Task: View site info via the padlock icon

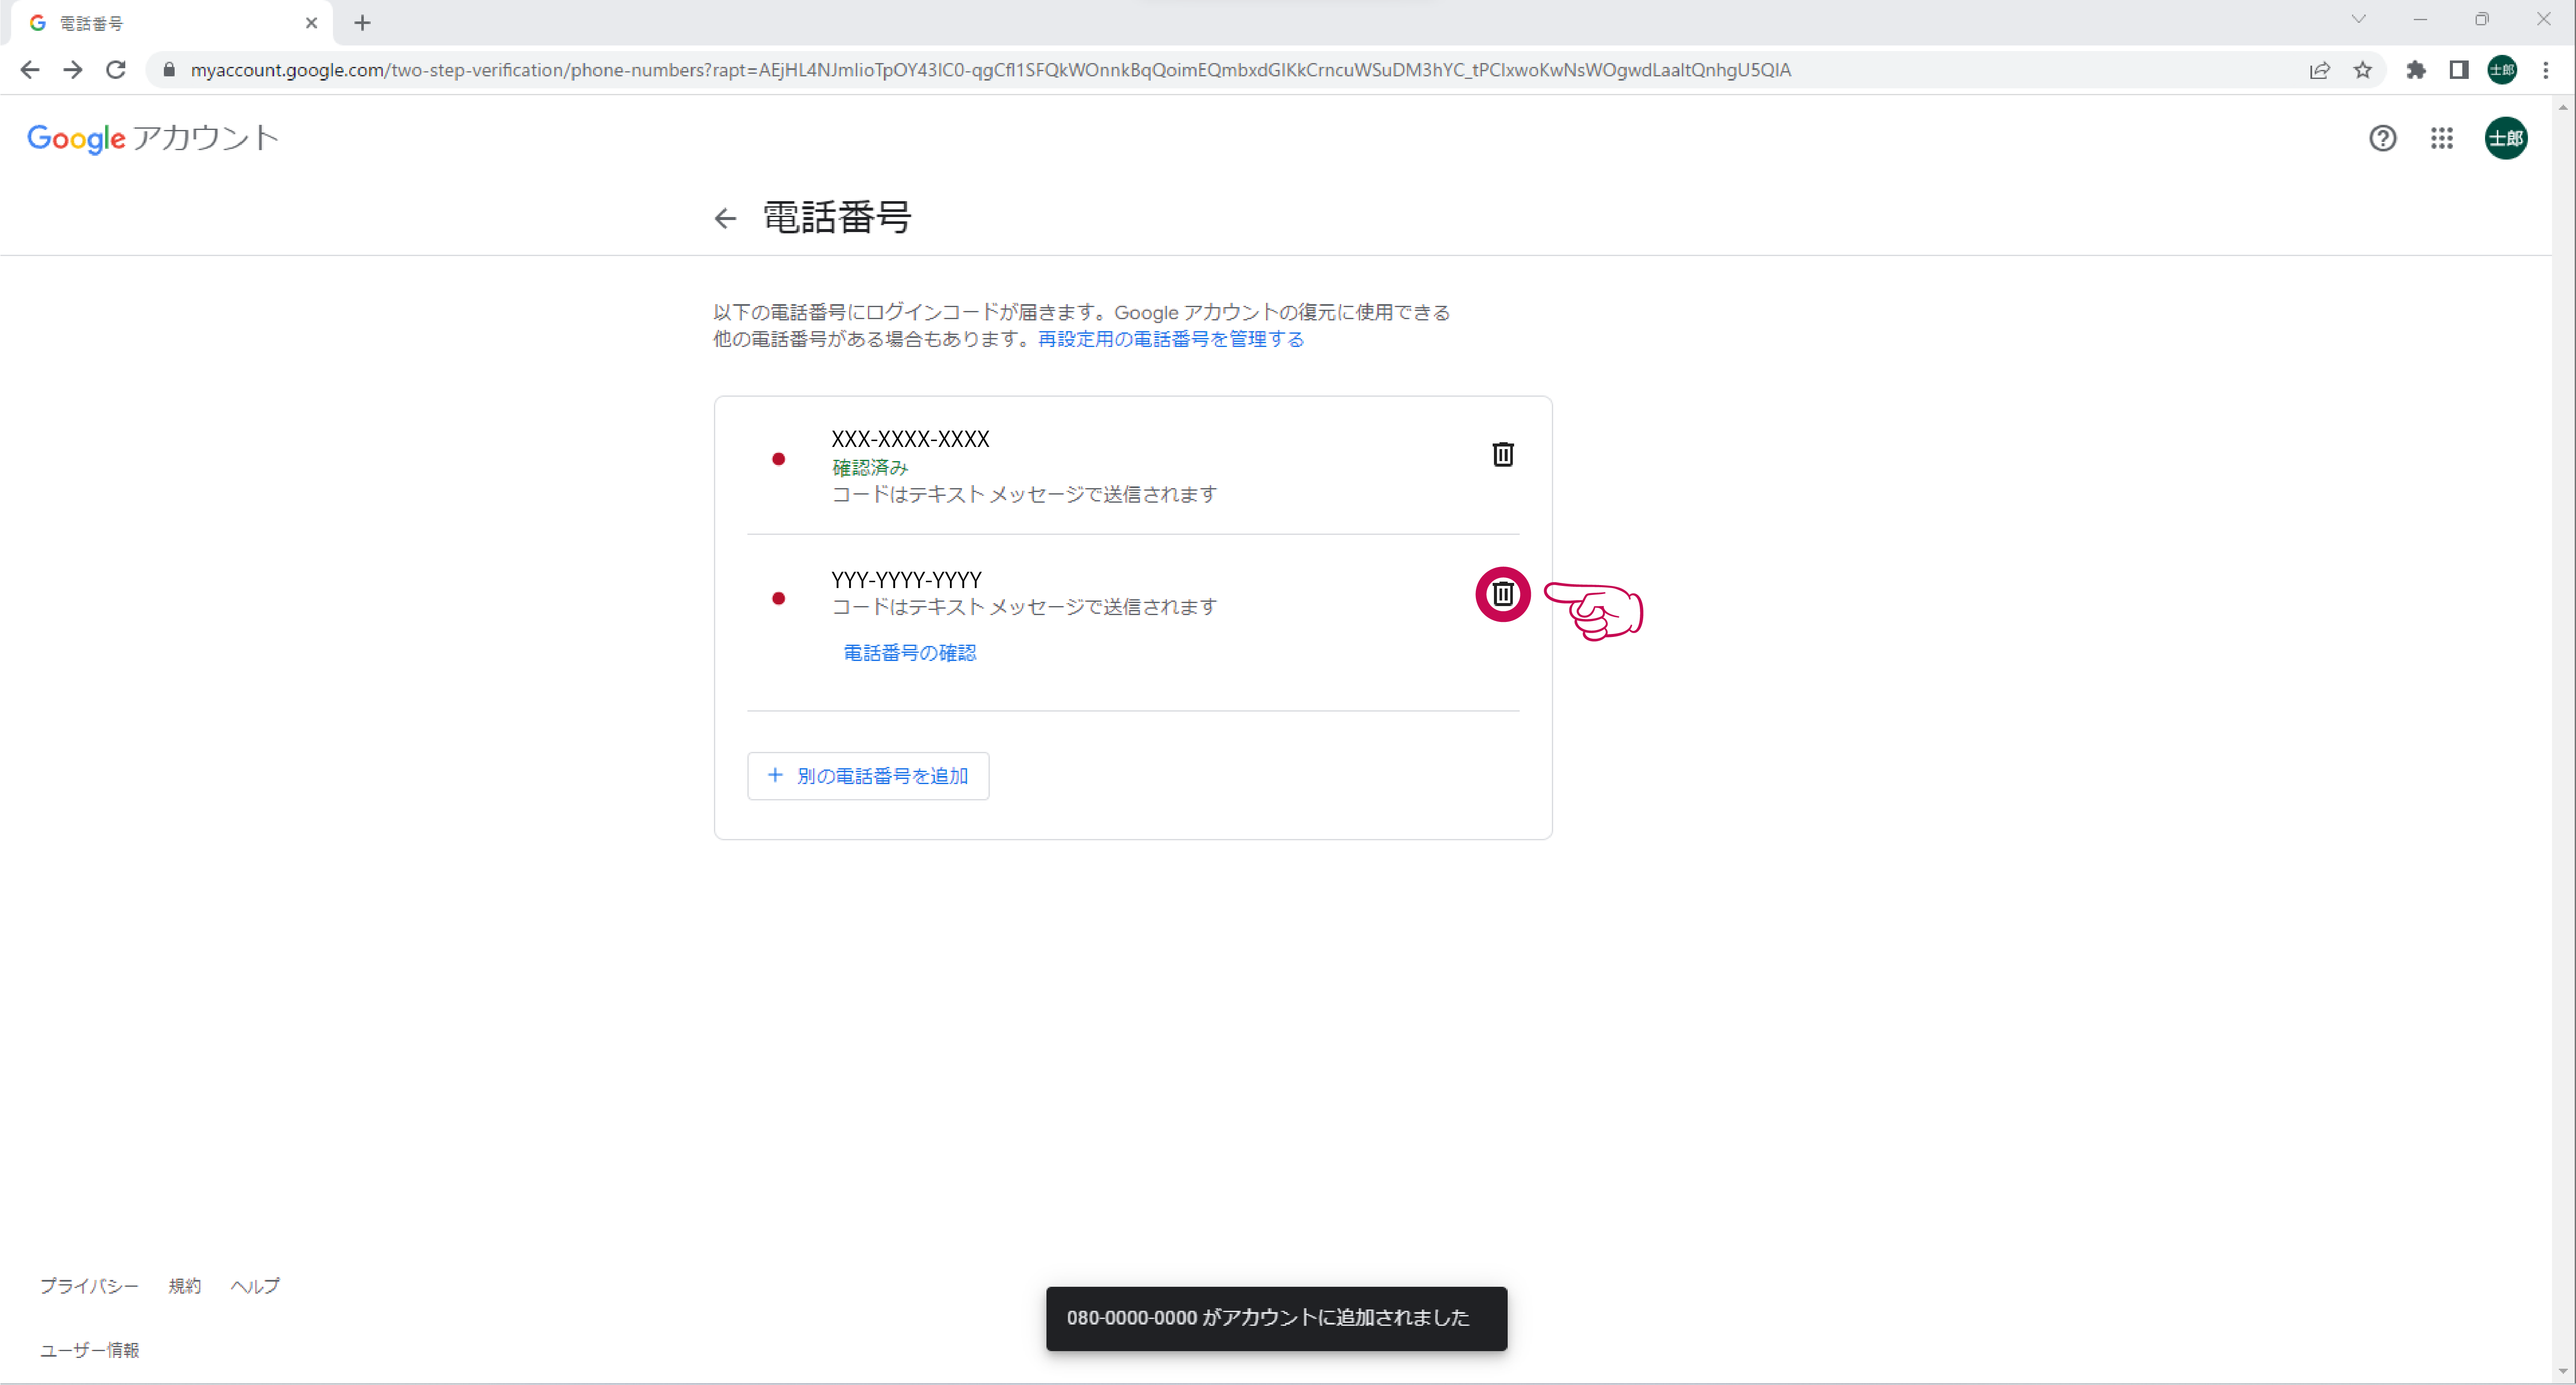Action: coord(169,70)
